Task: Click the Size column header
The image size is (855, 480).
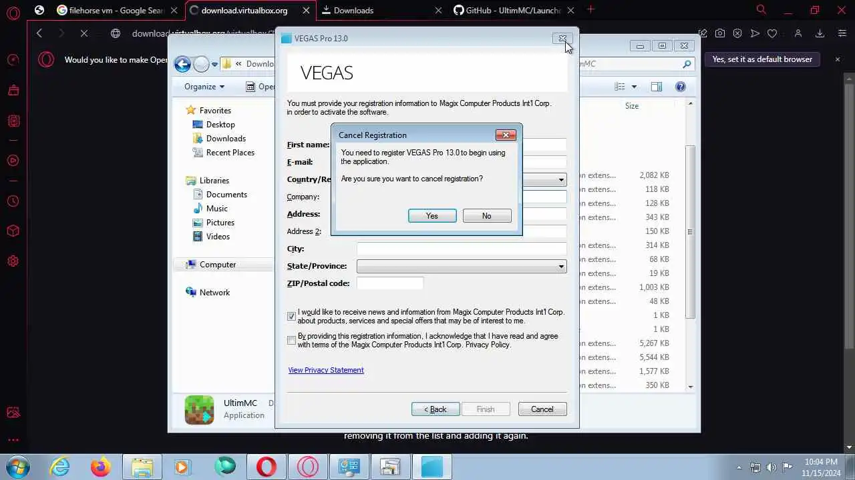Action: click(632, 106)
